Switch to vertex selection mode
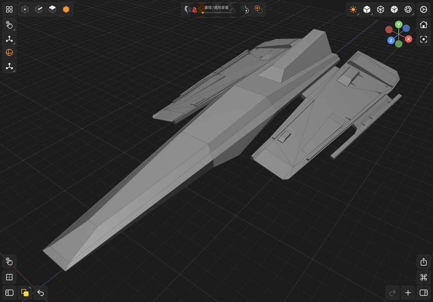The image size is (433, 302). pos(25,9)
